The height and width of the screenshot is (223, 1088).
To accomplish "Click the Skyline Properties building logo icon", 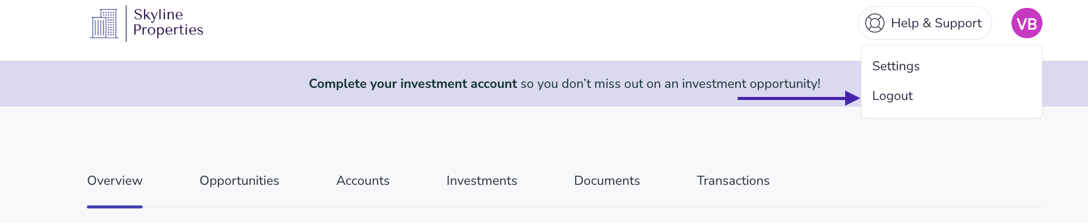I will click(x=104, y=24).
